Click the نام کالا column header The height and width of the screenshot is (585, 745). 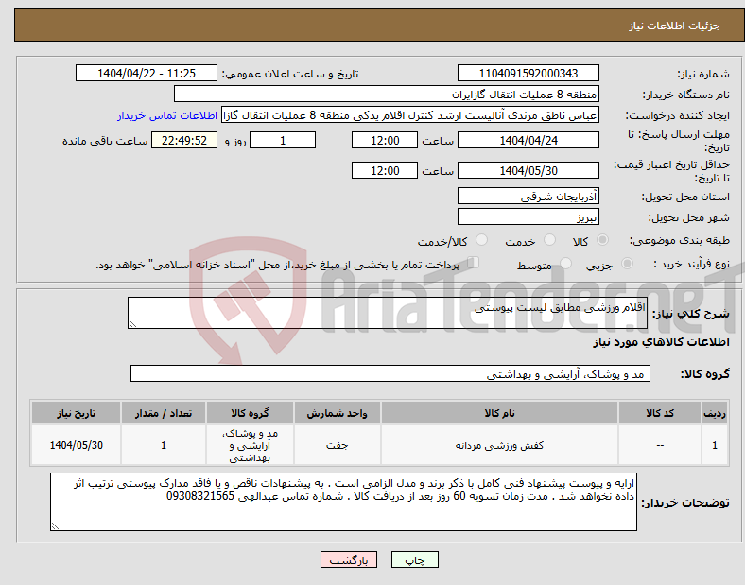[499, 413]
